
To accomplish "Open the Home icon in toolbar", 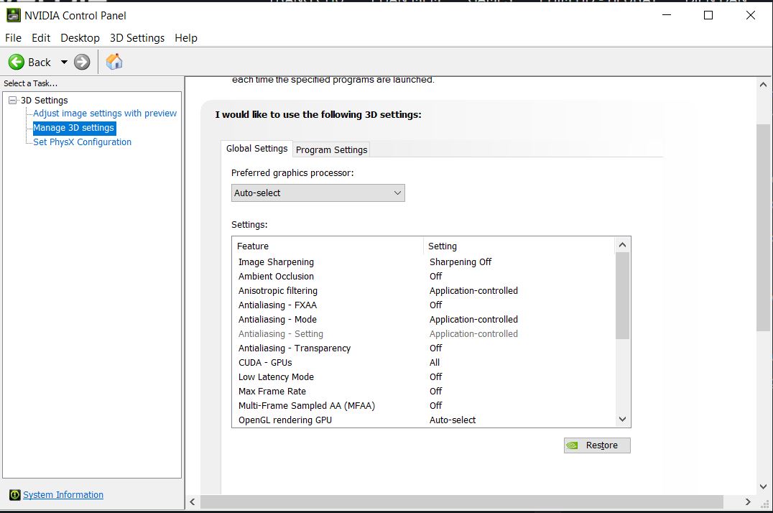I will click(x=114, y=62).
